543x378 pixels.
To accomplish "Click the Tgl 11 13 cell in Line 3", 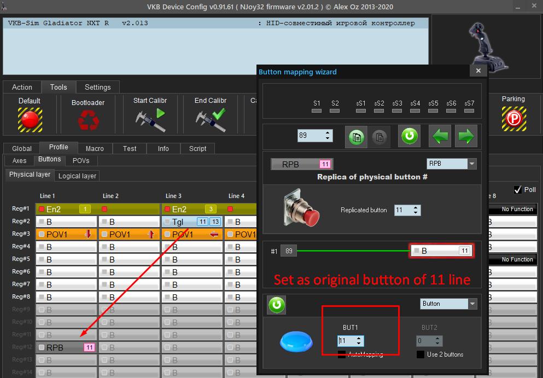I will (192, 222).
